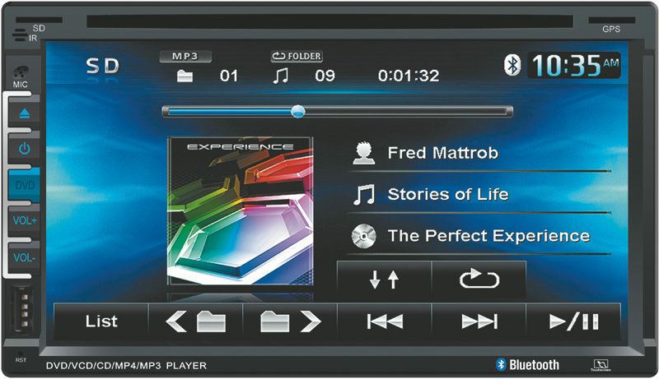Image resolution: width=659 pixels, height=379 pixels.
Task: Skip to the next track
Action: (x=479, y=321)
